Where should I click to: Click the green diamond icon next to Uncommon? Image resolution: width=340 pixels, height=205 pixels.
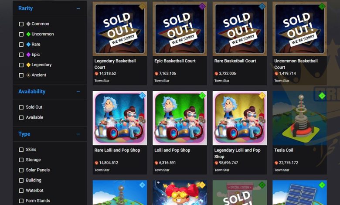coord(28,34)
